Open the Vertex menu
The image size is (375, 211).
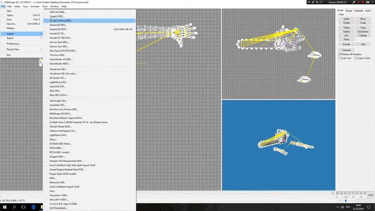(17, 6)
